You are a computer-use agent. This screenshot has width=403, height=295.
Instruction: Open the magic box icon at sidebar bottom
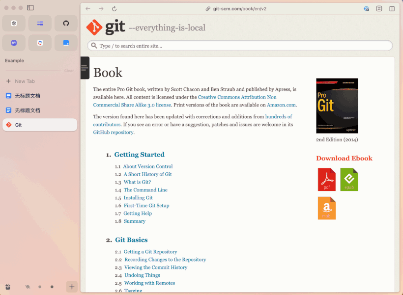[x=8, y=287]
